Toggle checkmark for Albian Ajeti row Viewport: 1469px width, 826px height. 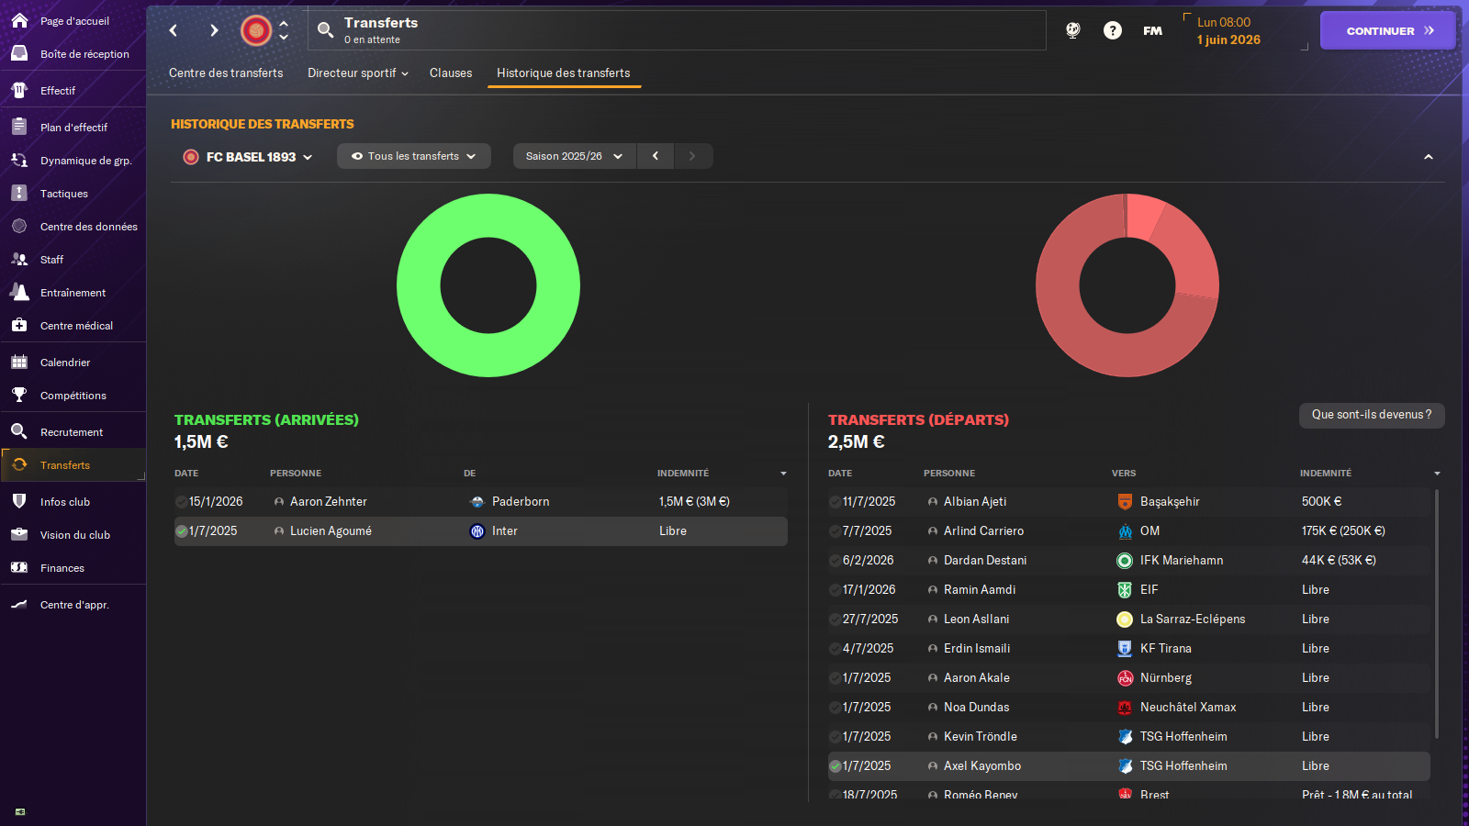pyautogui.click(x=835, y=502)
